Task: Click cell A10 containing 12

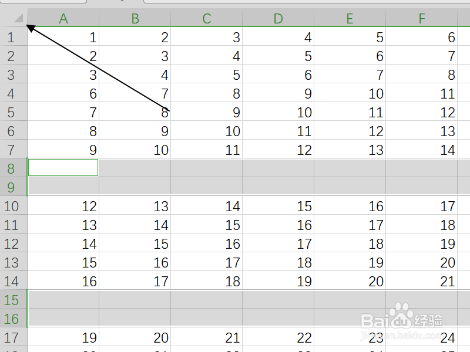Action: tap(63, 206)
